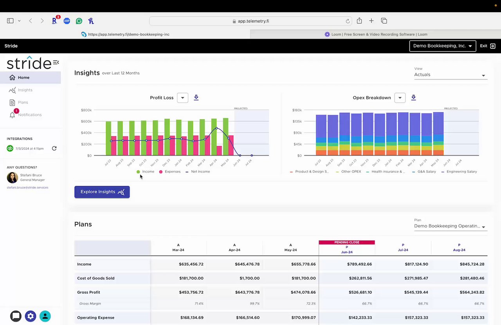Refresh the QuickBooks integration sync

(x=54, y=148)
